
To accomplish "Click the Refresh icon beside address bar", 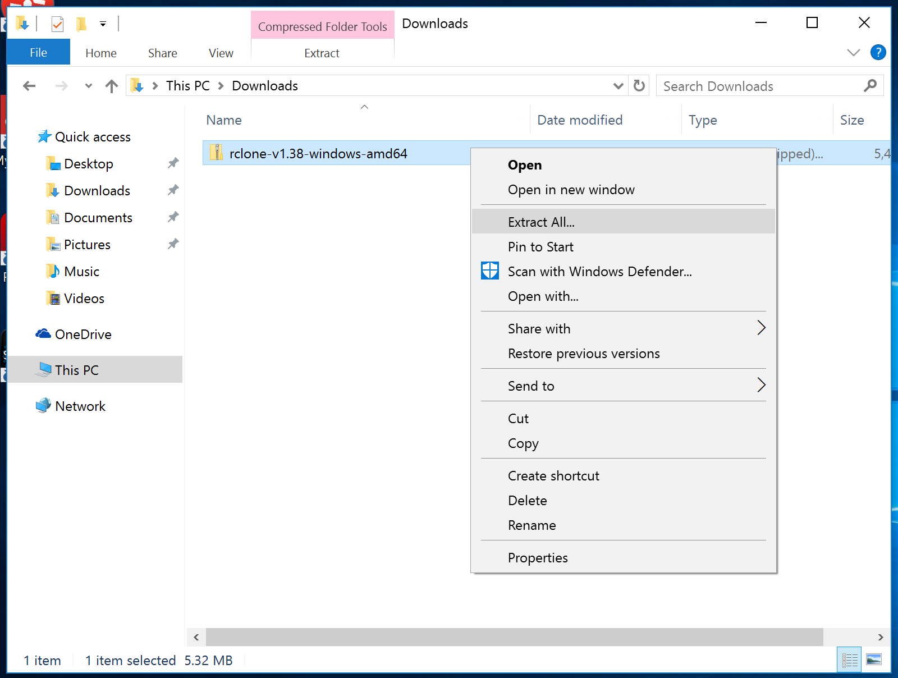I will (x=639, y=86).
